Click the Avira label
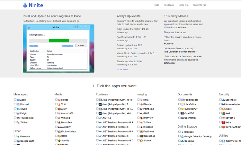Screen dimensions: 241x145 tap(228, 122)
